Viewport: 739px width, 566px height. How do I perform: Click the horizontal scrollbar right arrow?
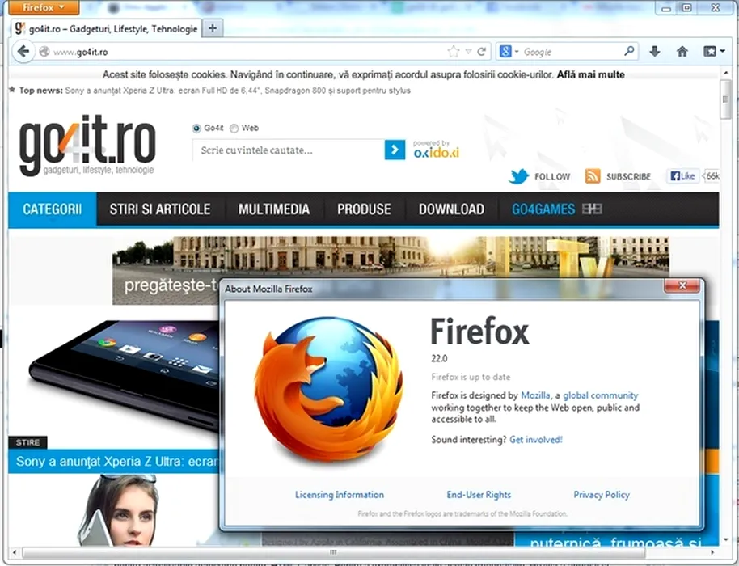[x=712, y=552]
